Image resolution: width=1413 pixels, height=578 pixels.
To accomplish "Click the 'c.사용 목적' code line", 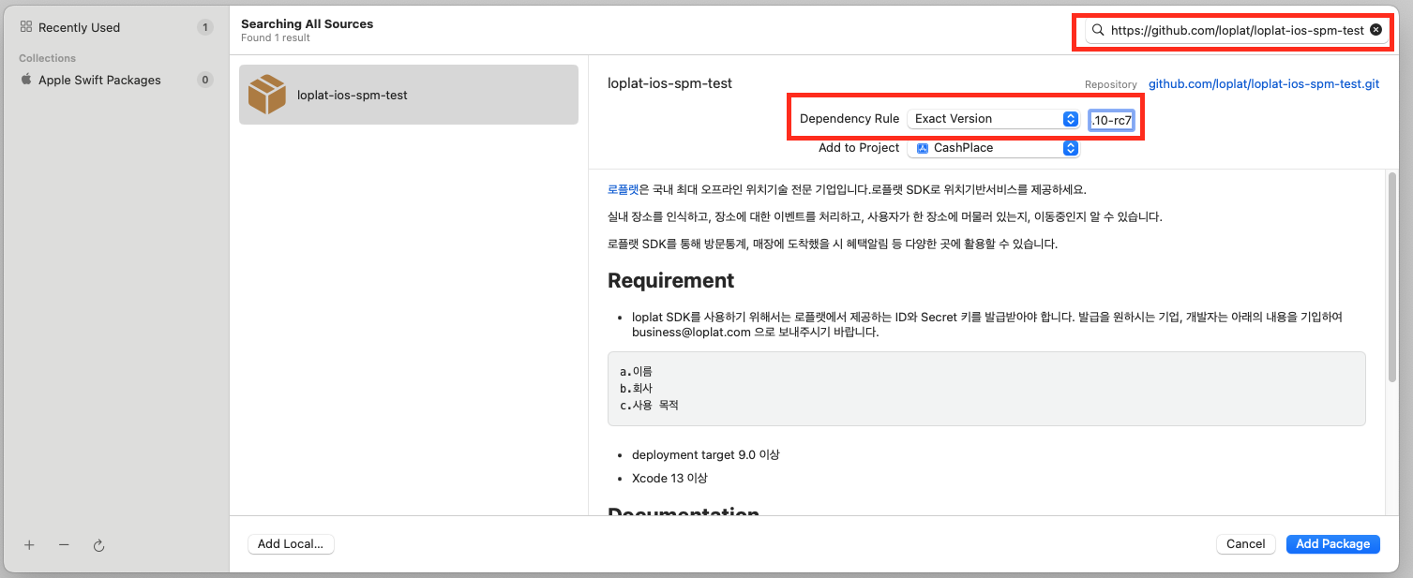I will click(649, 406).
